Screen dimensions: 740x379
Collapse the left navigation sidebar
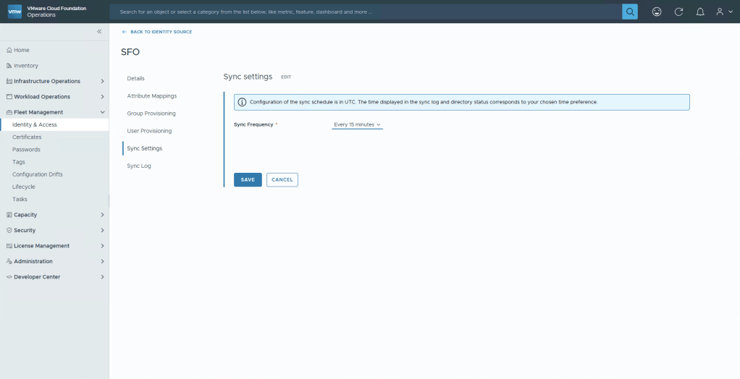pos(99,32)
